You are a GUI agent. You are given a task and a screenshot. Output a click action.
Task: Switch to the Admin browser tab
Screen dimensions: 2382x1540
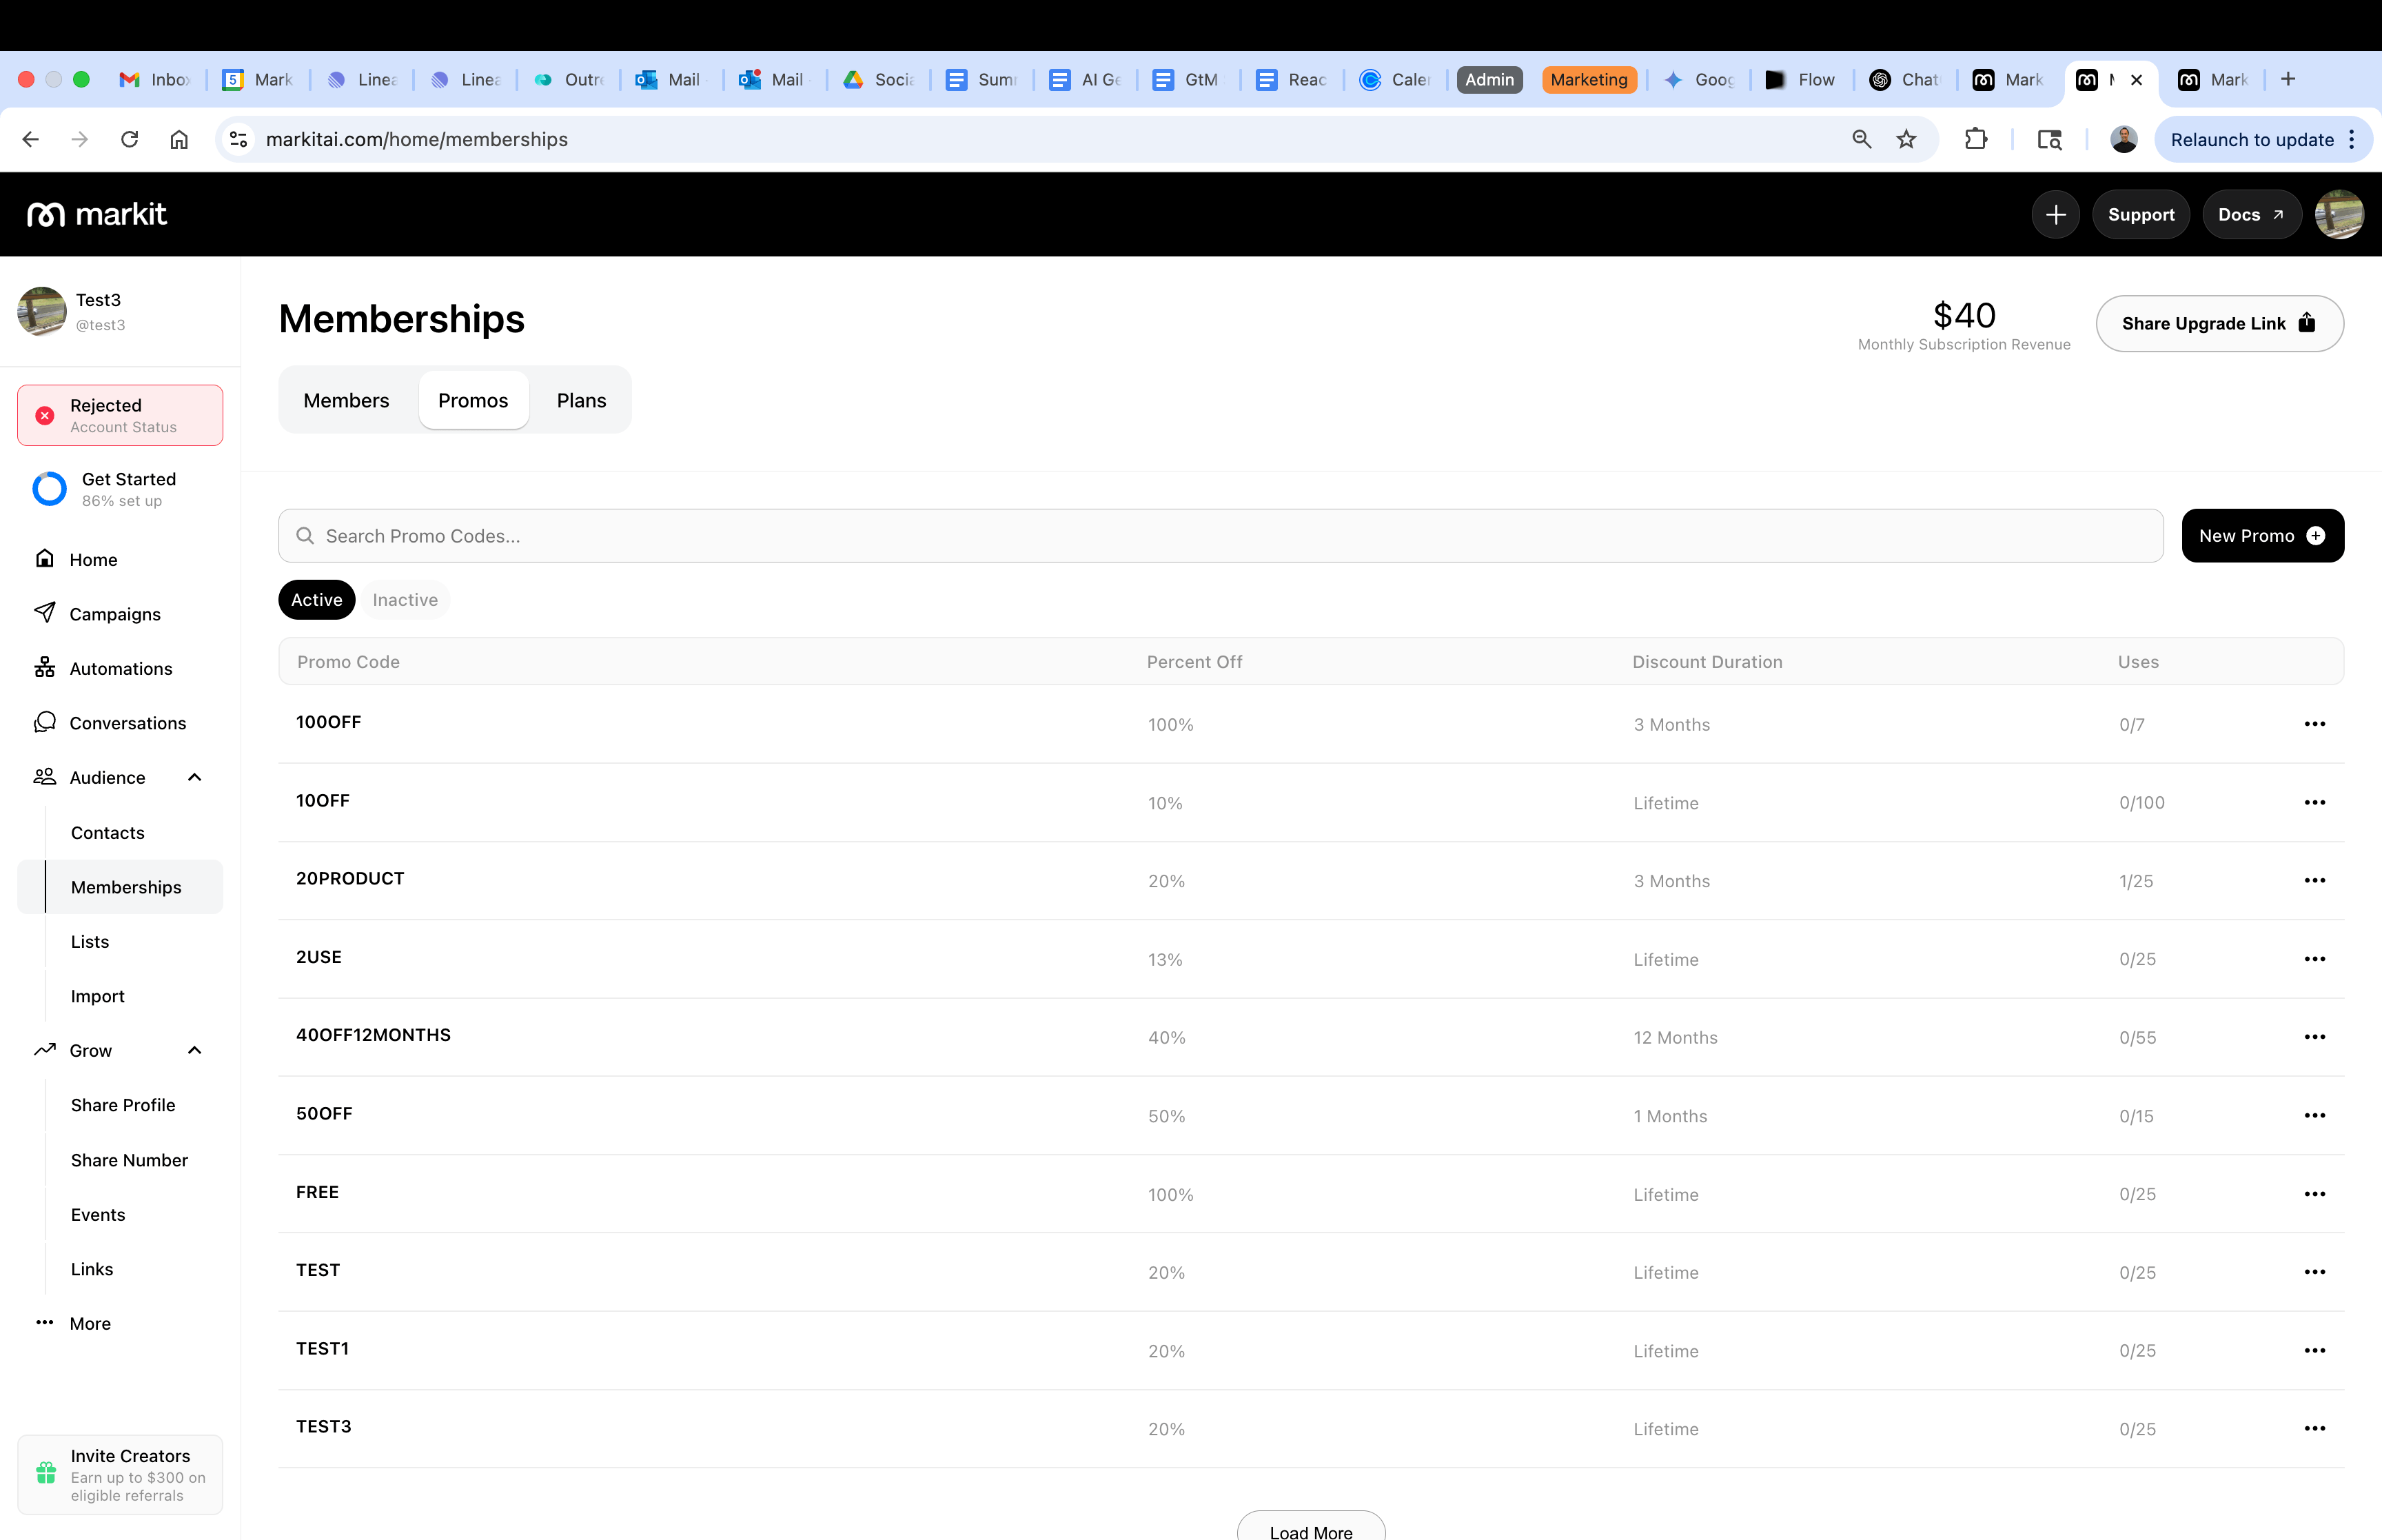[x=1489, y=79]
